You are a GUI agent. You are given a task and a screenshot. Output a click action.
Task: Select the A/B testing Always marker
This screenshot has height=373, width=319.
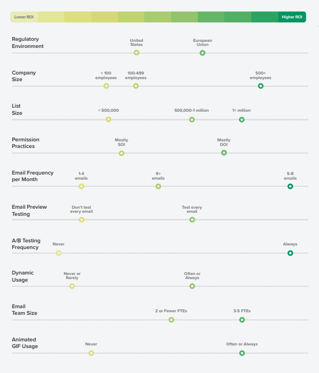pos(290,253)
